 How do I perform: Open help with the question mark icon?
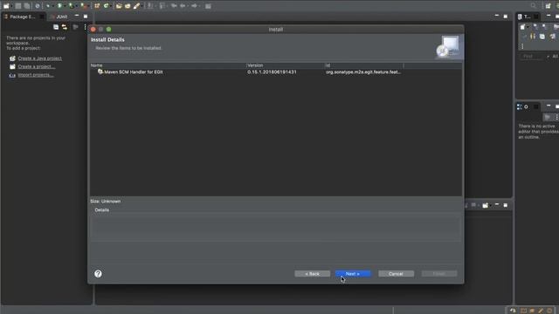click(98, 273)
